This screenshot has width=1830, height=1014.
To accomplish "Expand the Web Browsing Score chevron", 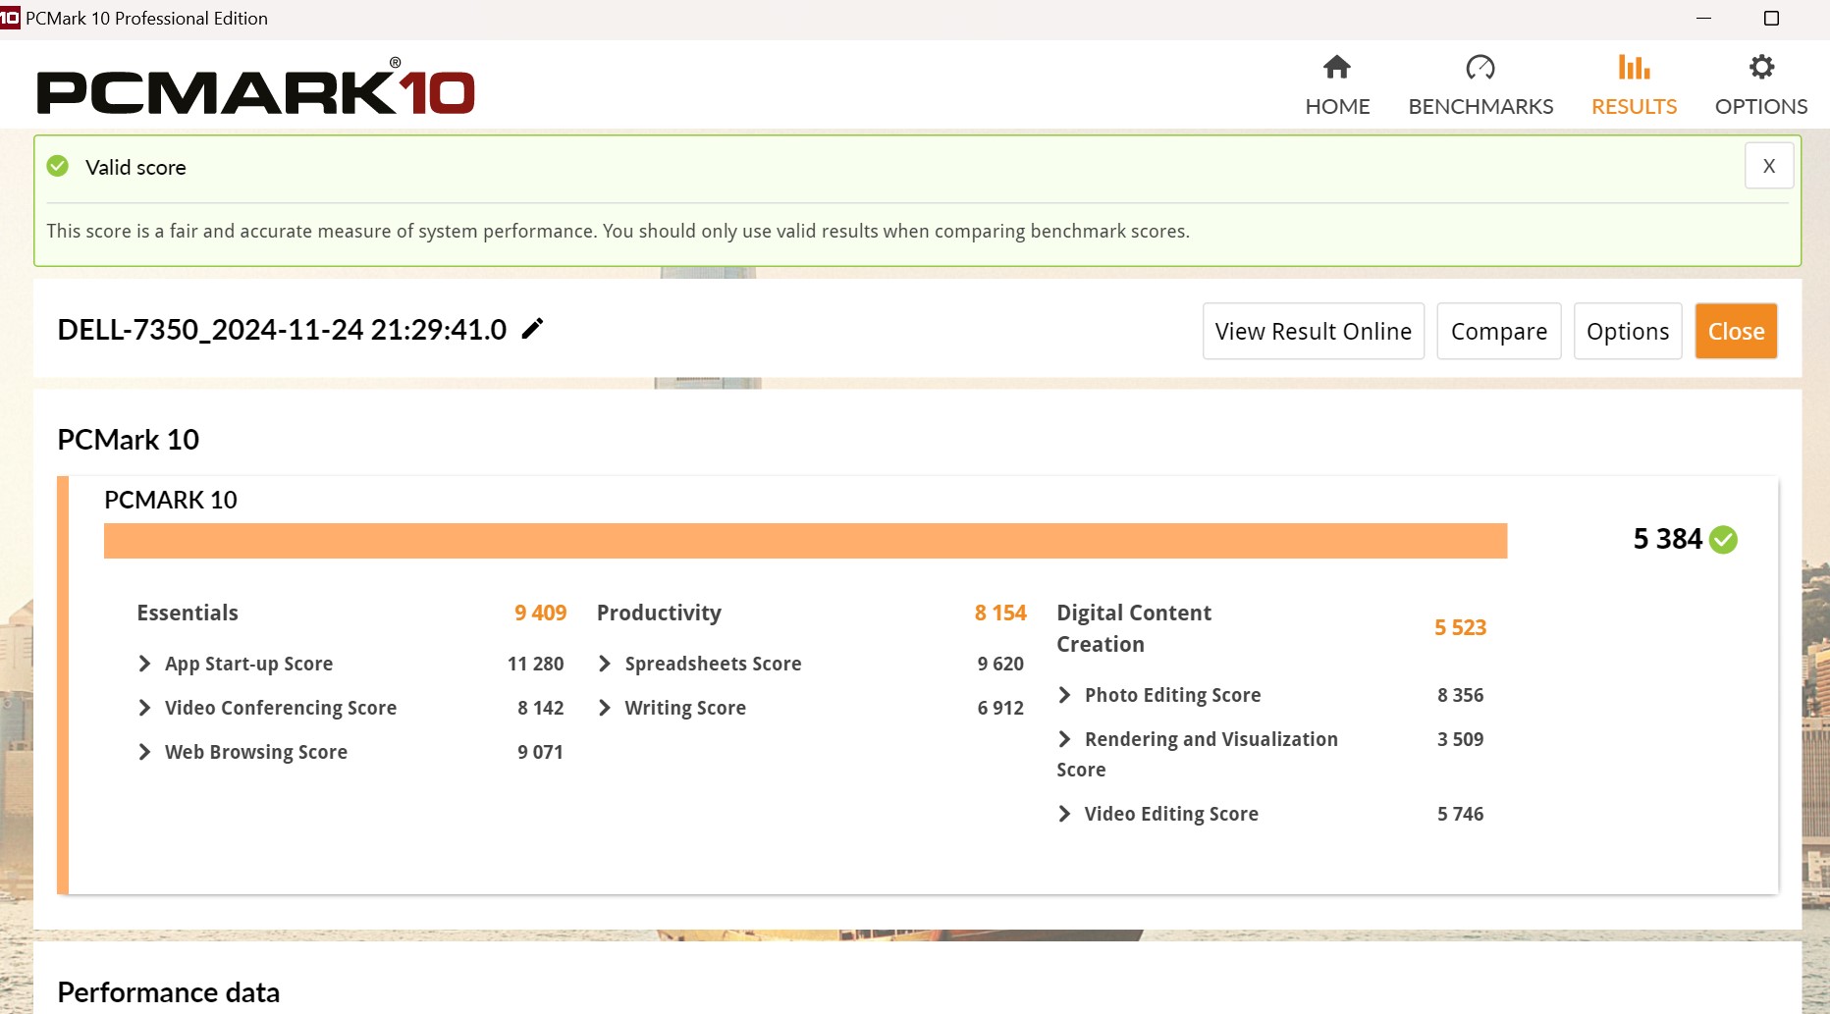I will [145, 752].
